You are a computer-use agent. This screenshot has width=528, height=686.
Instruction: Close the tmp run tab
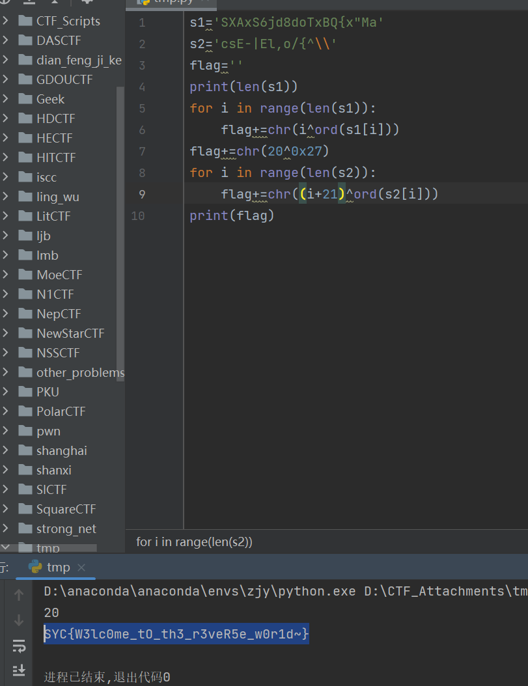pos(81,568)
